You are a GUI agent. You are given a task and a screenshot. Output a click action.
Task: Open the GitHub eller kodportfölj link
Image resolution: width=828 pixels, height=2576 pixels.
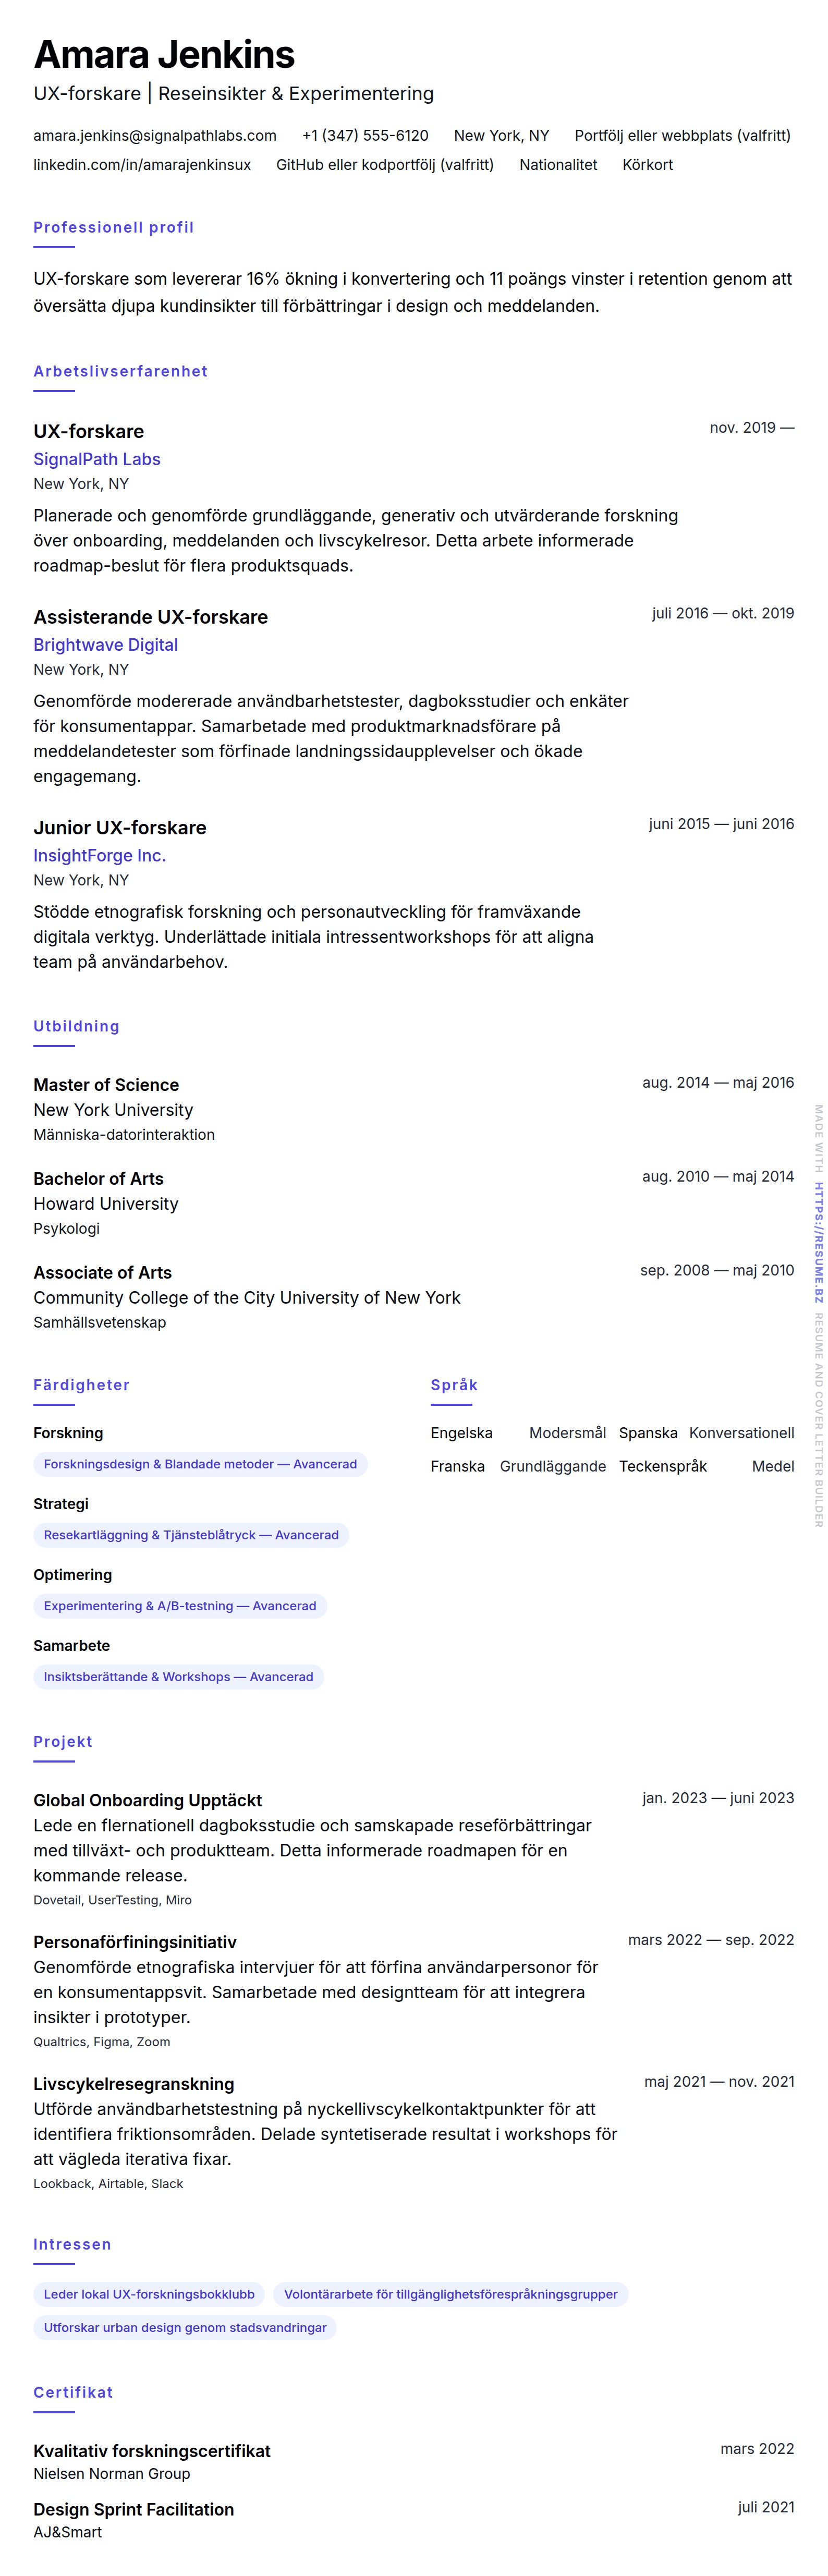pyautogui.click(x=385, y=165)
